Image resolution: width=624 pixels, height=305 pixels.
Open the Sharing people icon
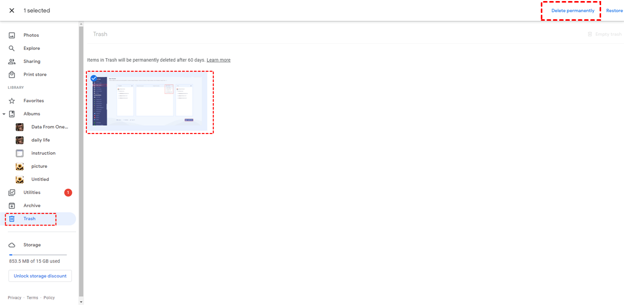[x=12, y=61]
